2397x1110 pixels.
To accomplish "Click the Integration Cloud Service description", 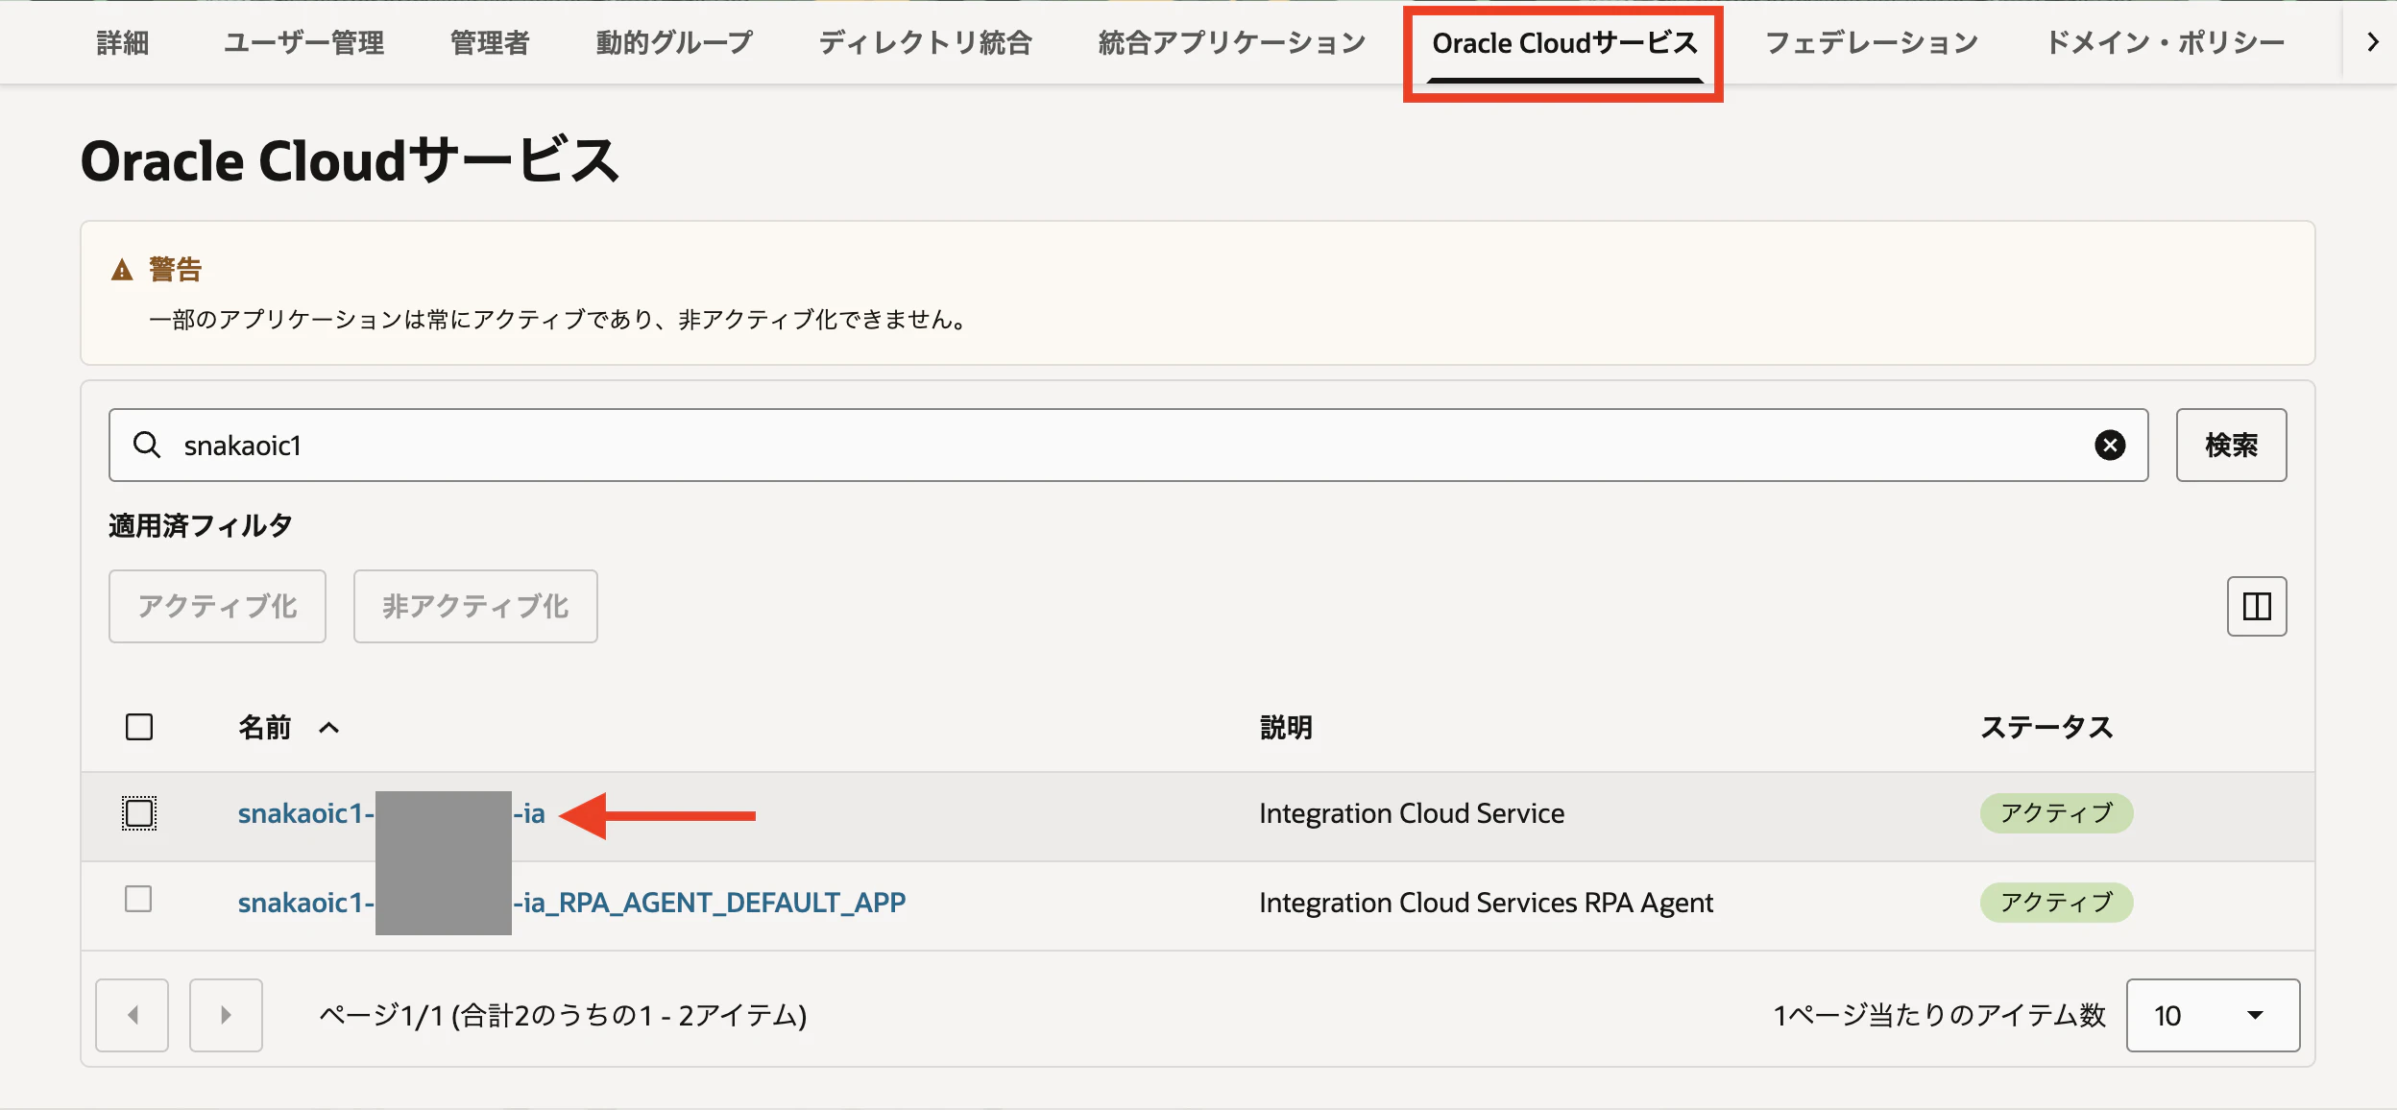I will click(1412, 813).
